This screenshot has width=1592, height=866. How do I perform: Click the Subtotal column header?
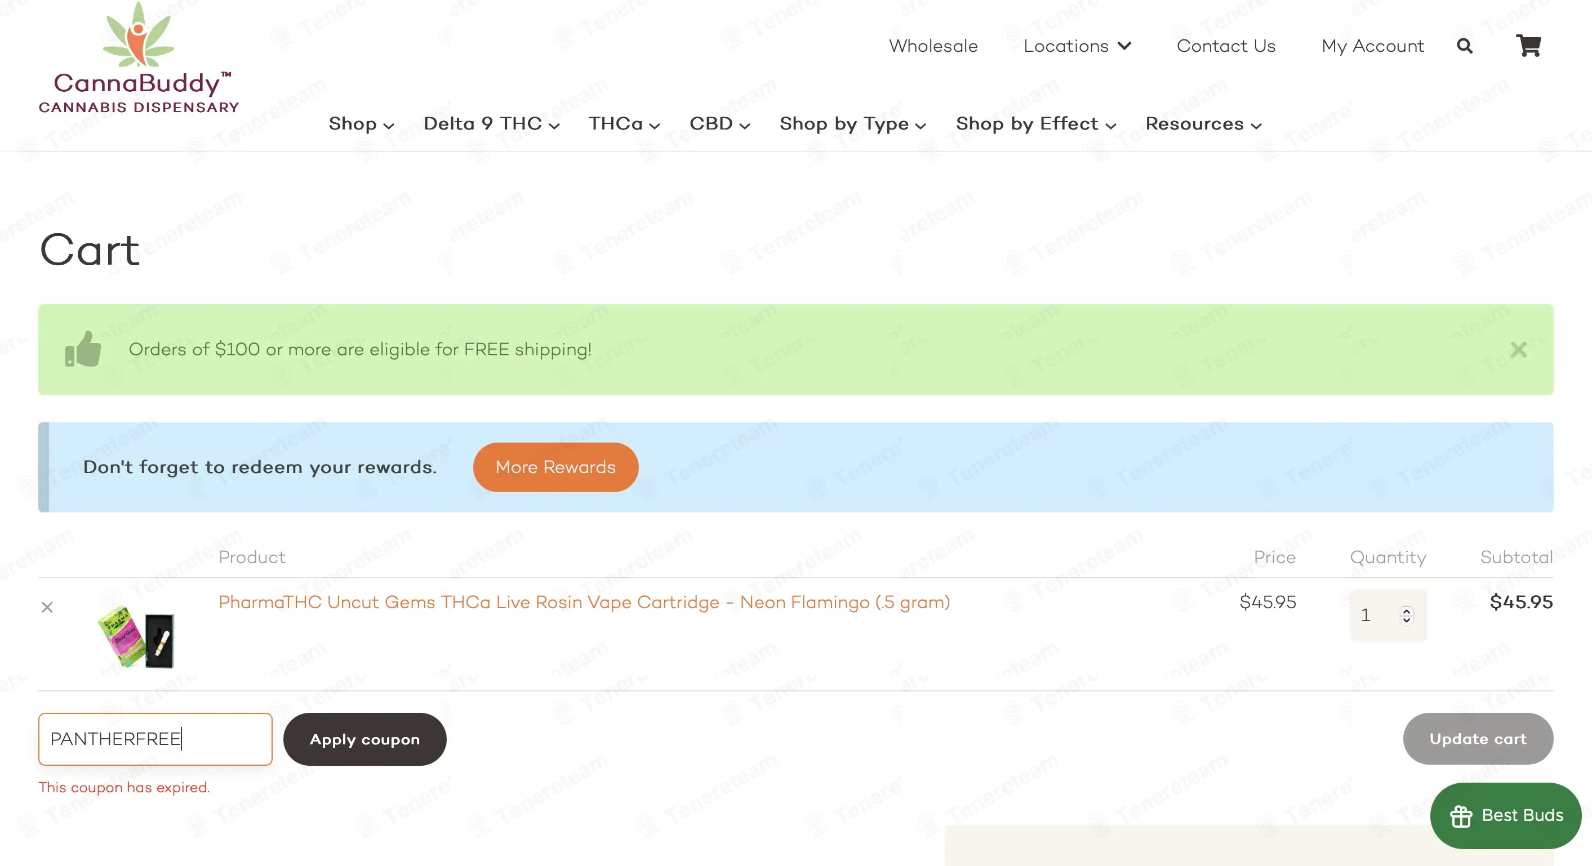point(1516,557)
